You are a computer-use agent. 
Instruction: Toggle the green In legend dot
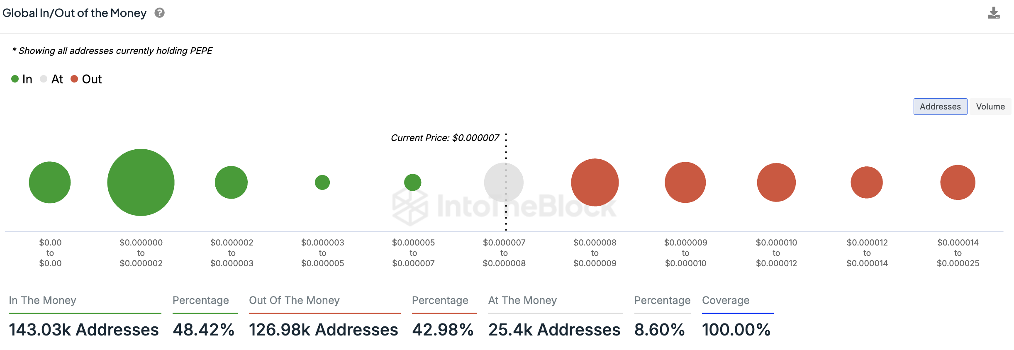[x=15, y=79]
